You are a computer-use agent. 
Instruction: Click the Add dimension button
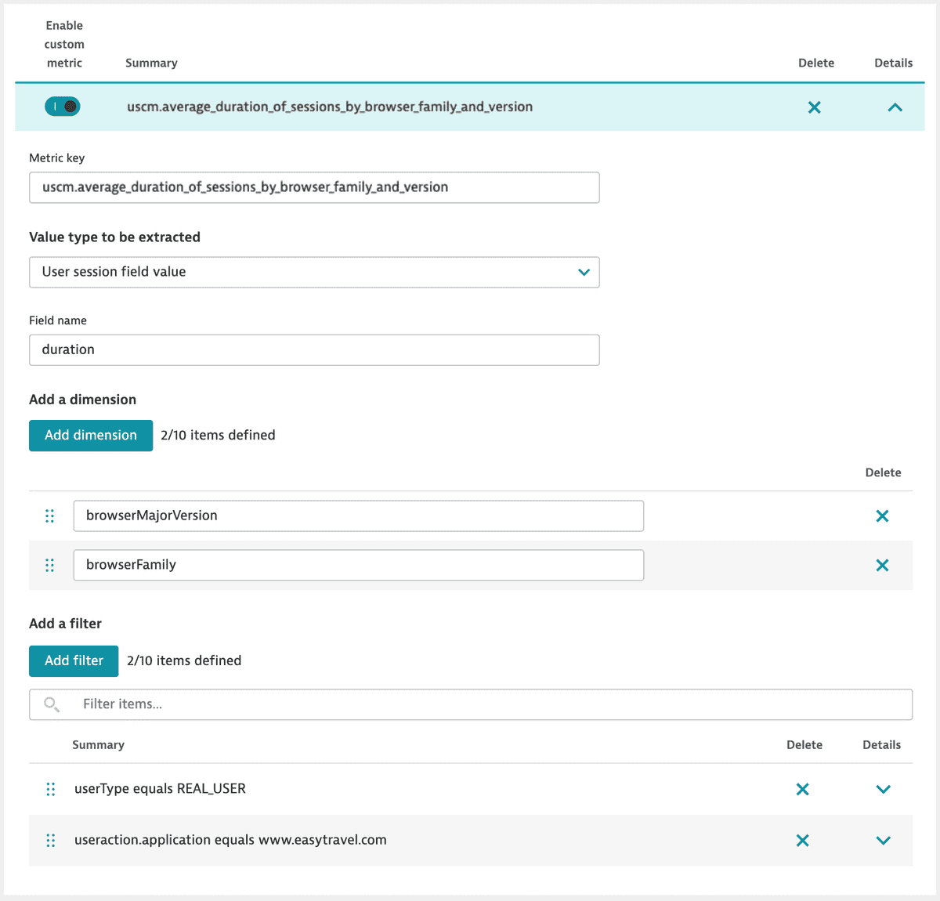pyautogui.click(x=90, y=435)
